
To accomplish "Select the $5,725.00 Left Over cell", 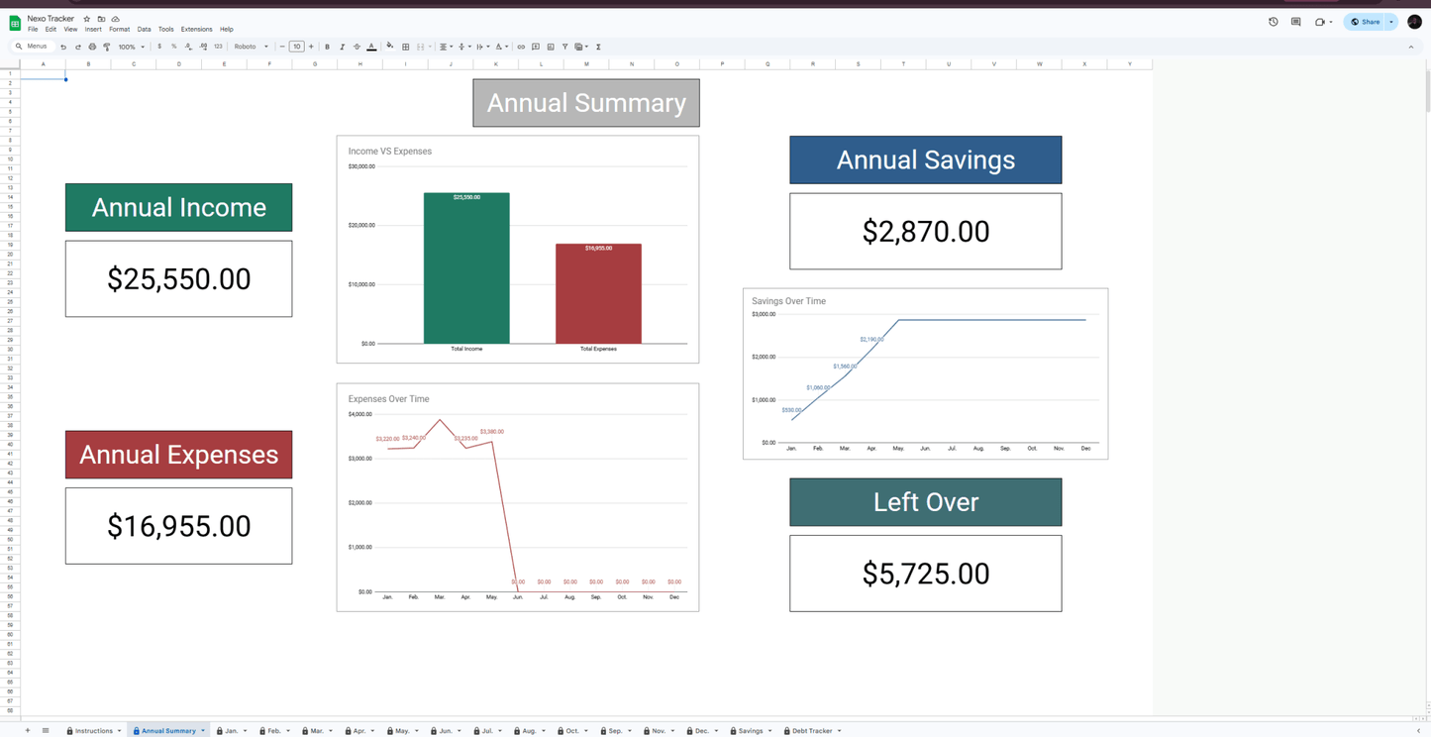I will tap(926, 574).
